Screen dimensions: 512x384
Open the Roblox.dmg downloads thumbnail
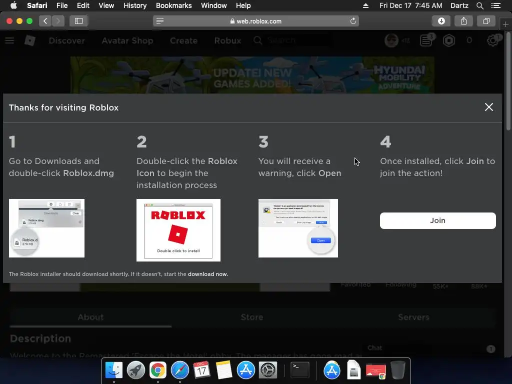46,228
